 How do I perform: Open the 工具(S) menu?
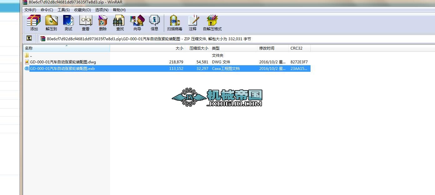pyautogui.click(x=63, y=10)
